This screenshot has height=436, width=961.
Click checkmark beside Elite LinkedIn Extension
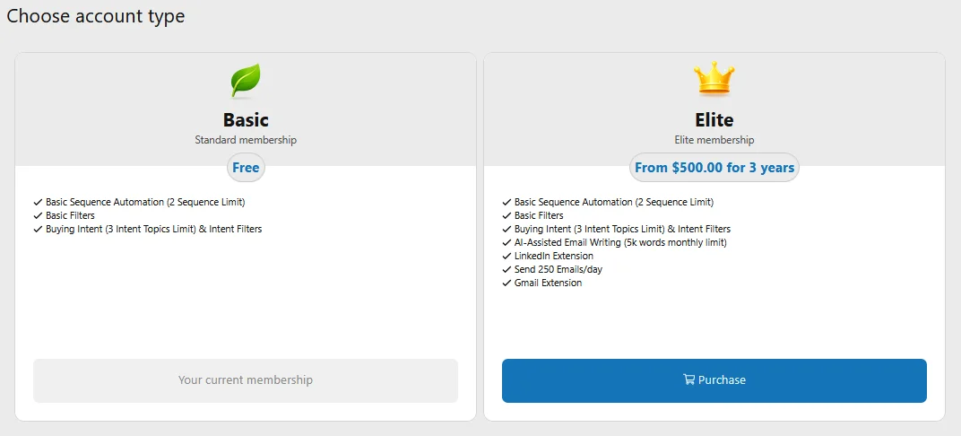(506, 257)
